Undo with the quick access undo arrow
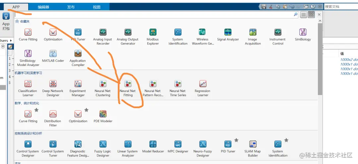 point(292,7)
